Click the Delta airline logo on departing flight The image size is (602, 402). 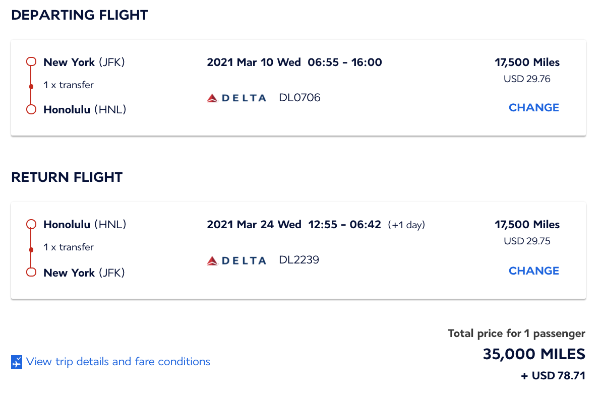pos(236,97)
